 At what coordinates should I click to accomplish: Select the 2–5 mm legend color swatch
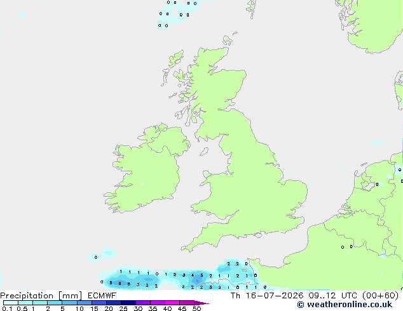pos(55,303)
